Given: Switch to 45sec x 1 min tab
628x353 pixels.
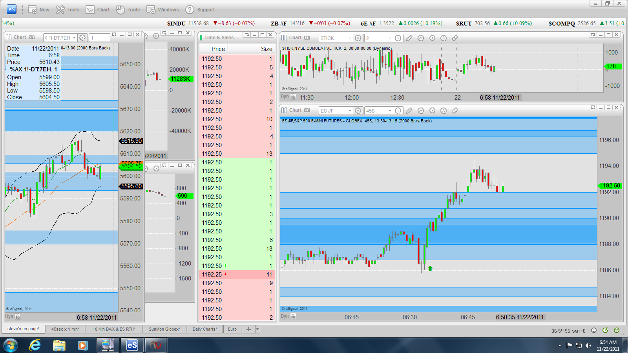Looking at the screenshot, I should 65,329.
